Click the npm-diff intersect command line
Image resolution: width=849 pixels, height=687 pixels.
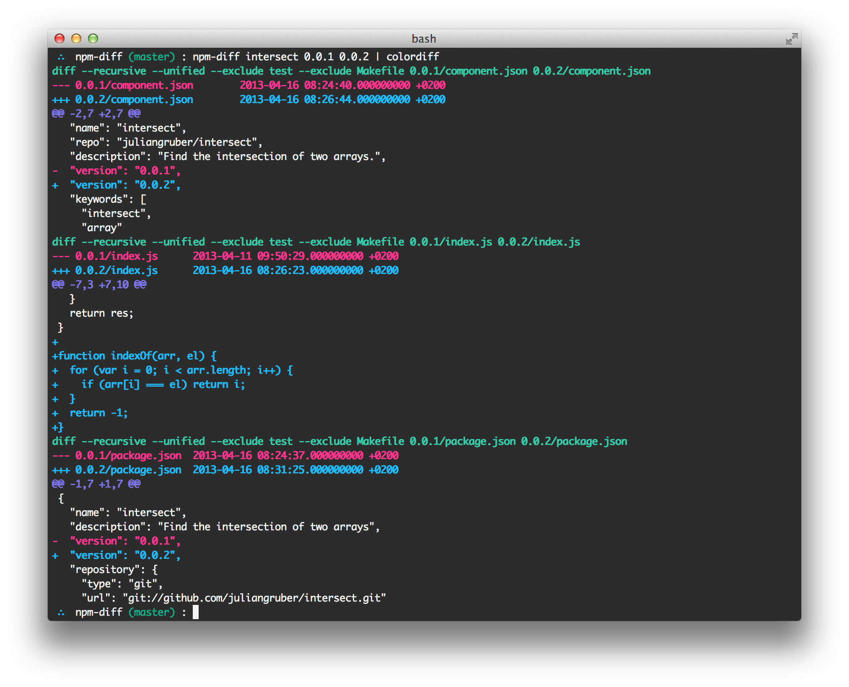coord(316,57)
